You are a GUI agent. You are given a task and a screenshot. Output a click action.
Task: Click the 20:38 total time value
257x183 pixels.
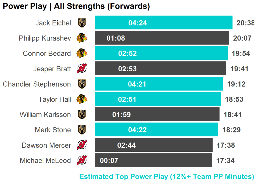click(245, 23)
